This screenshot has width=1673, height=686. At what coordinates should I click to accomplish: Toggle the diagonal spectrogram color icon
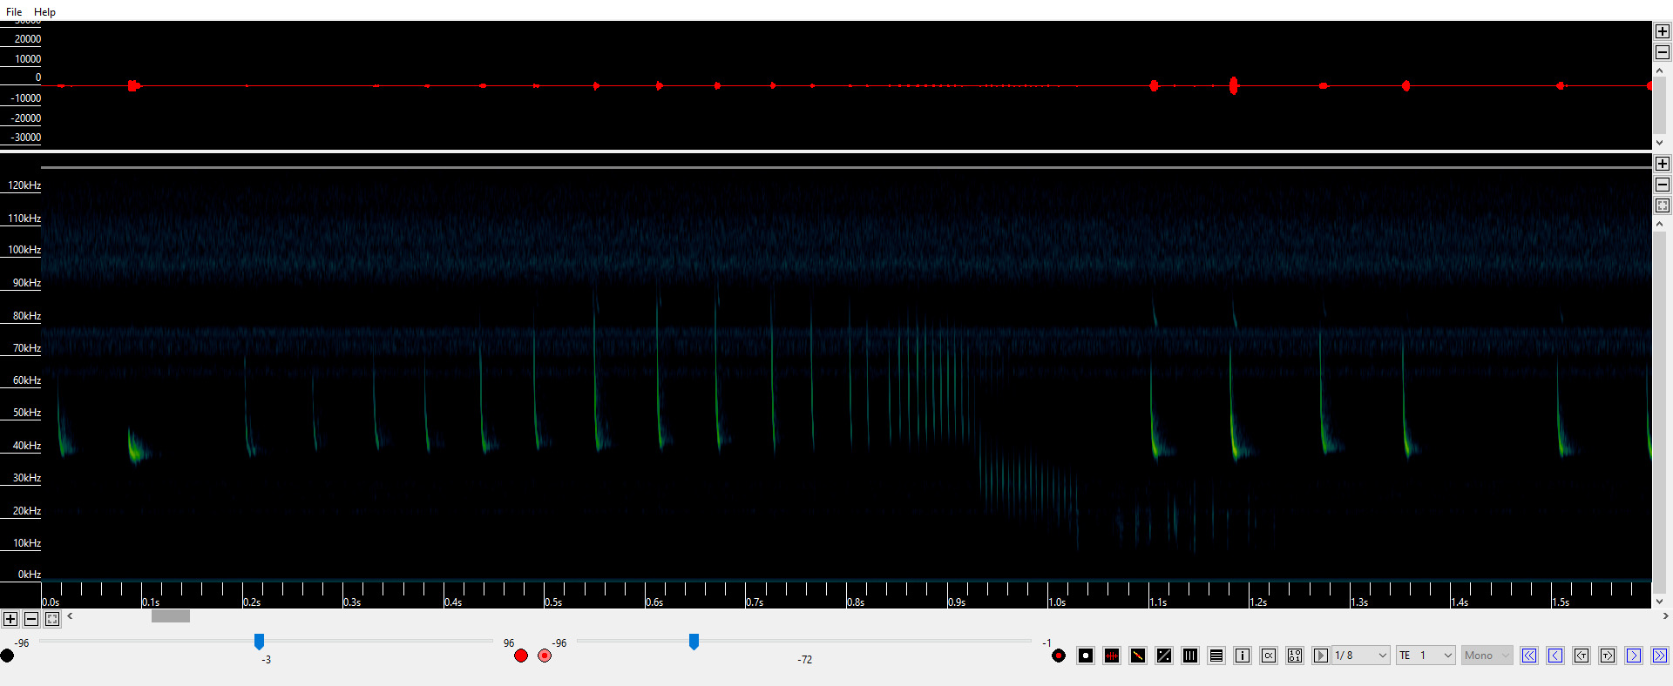(x=1138, y=656)
